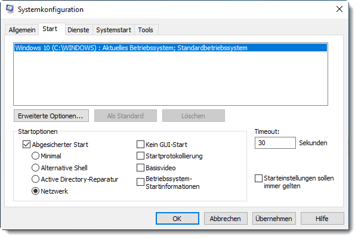Viewport: 358px width, 239px height.
Task: Click the Timeout seconds input field
Action: 275,143
